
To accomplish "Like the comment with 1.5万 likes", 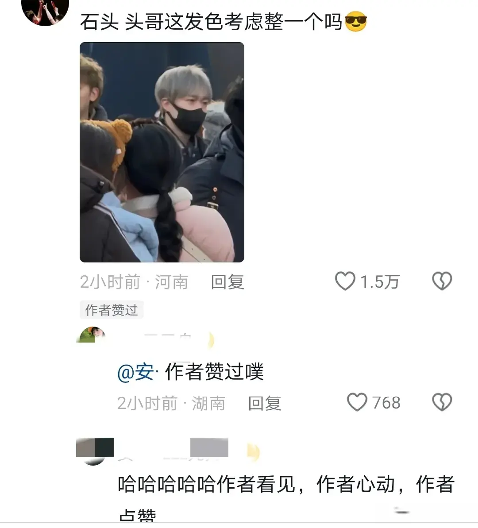I will point(345,281).
